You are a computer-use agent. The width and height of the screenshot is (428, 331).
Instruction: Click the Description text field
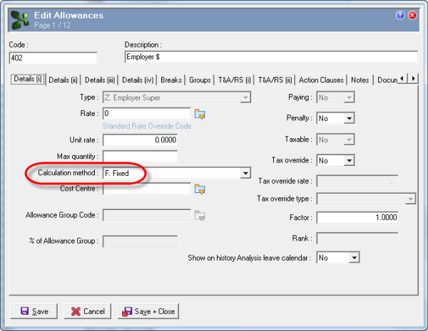[x=270, y=58]
